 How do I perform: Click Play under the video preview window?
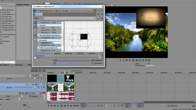coord(130,60)
